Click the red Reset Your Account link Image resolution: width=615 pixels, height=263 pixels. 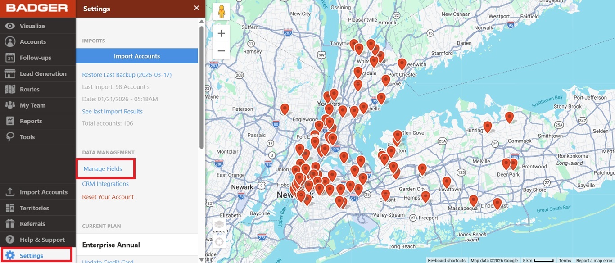[108, 197]
